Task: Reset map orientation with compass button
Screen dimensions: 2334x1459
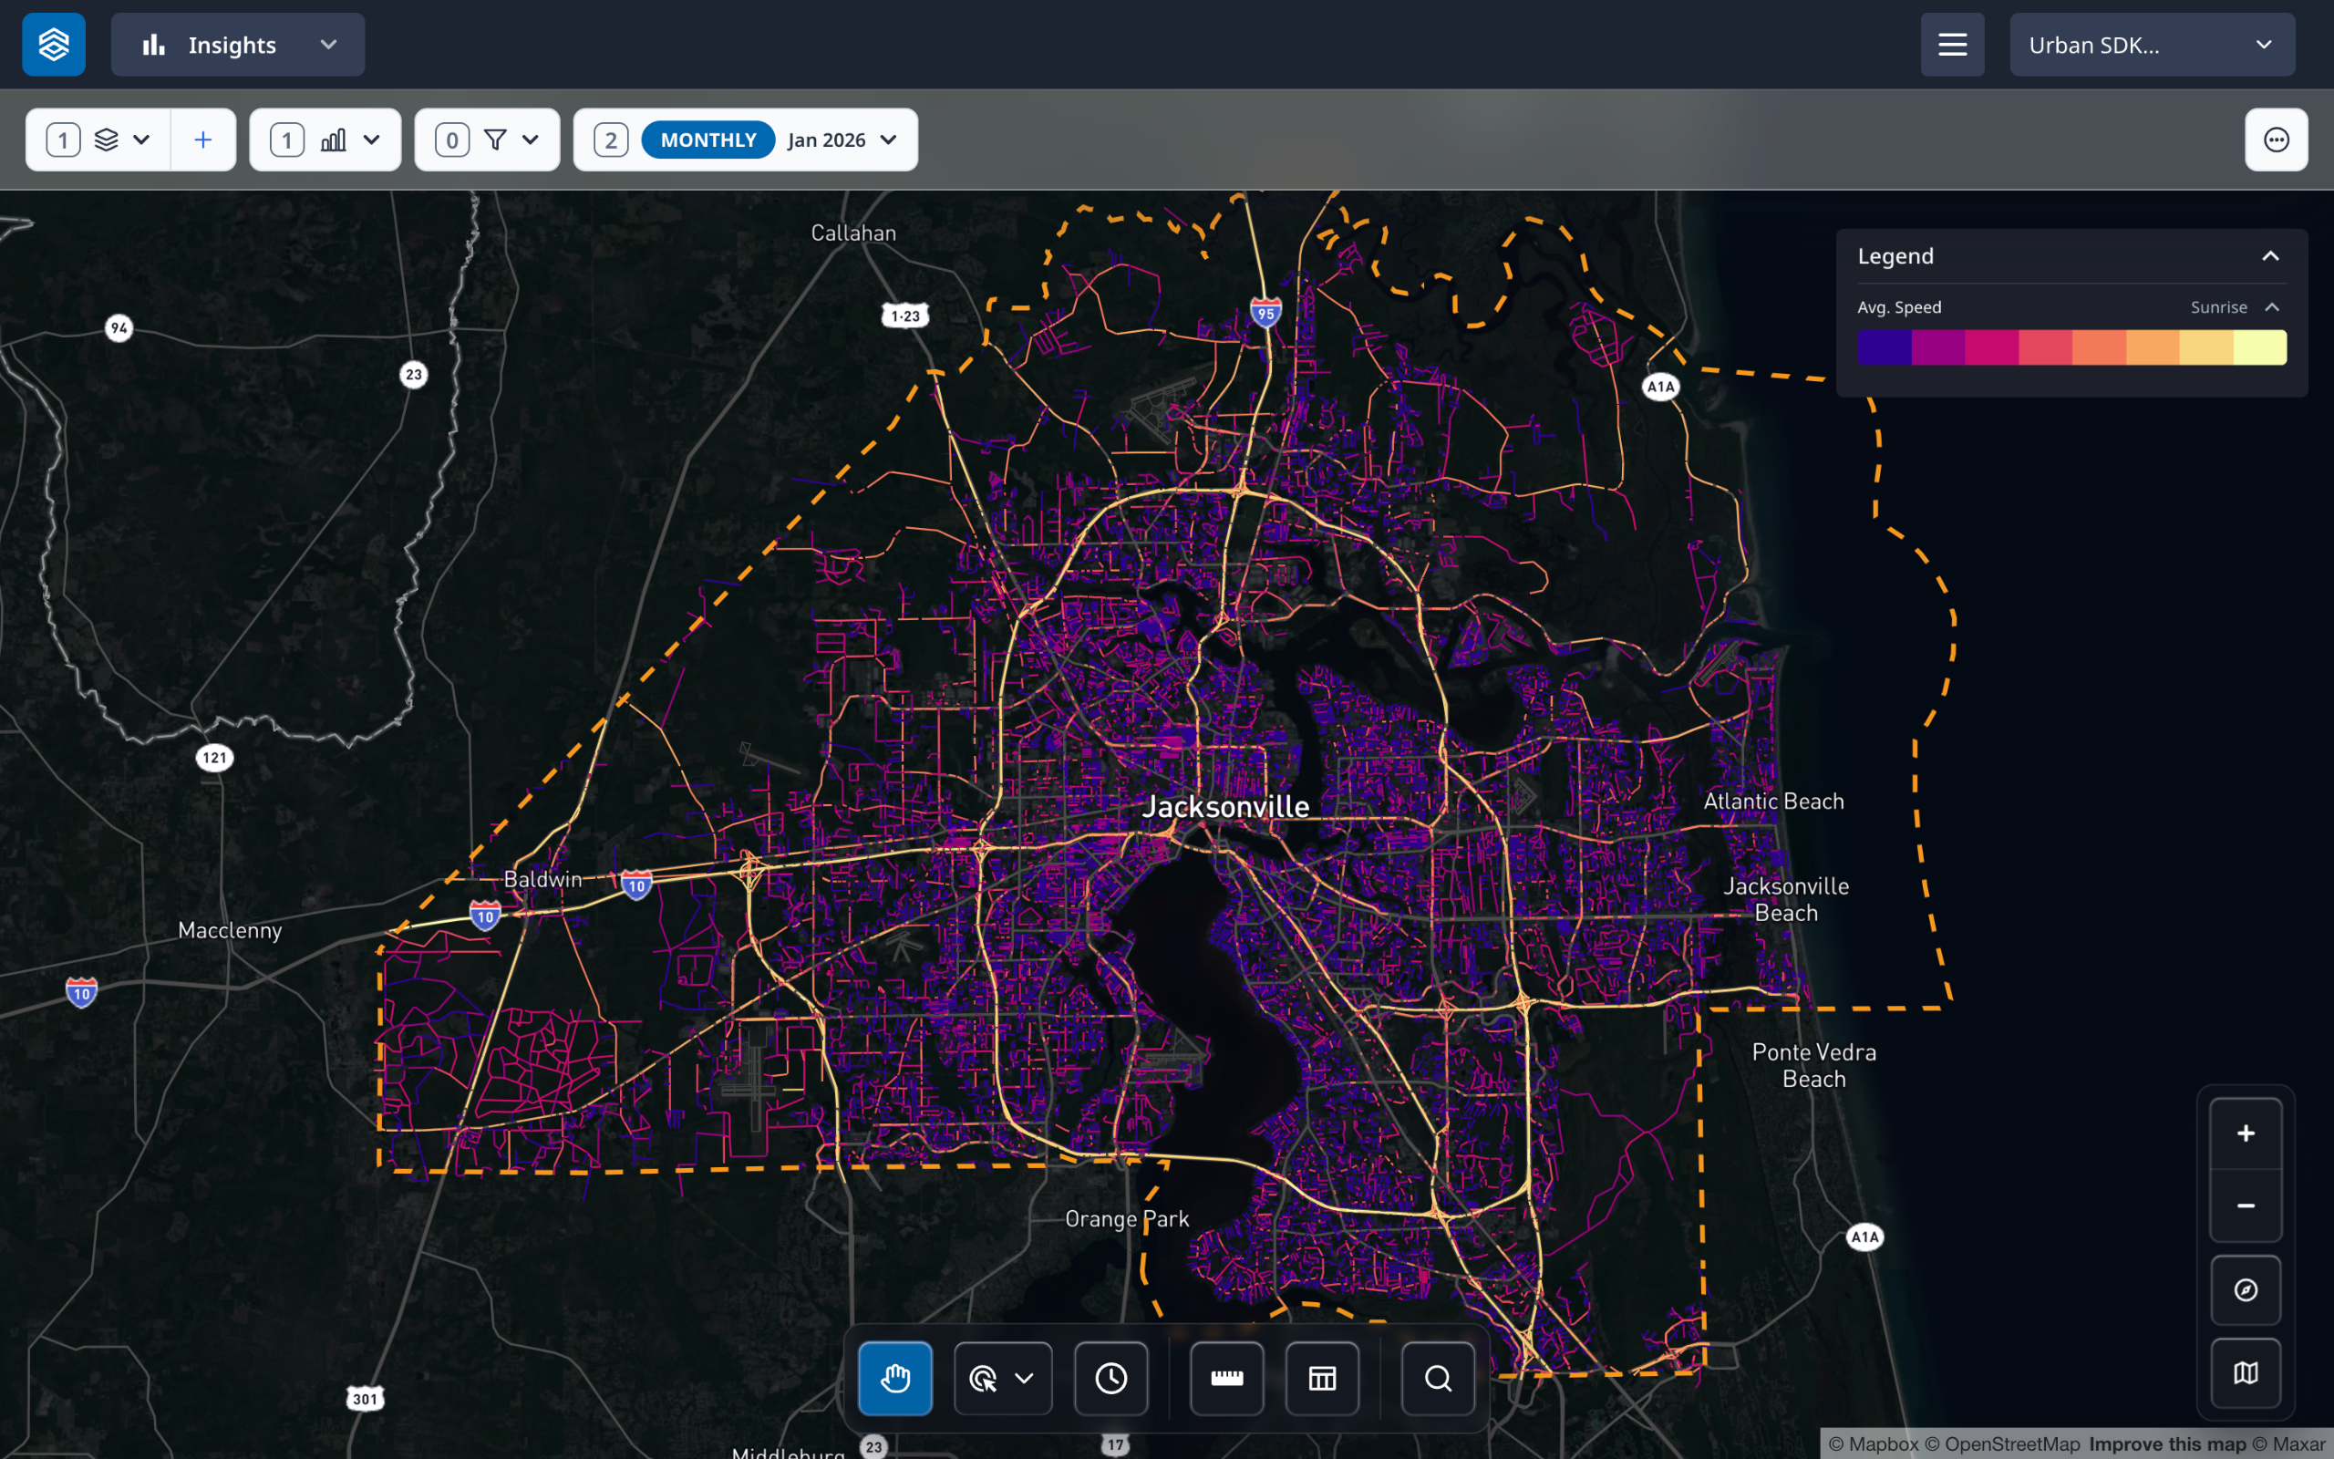Action: point(2246,1290)
